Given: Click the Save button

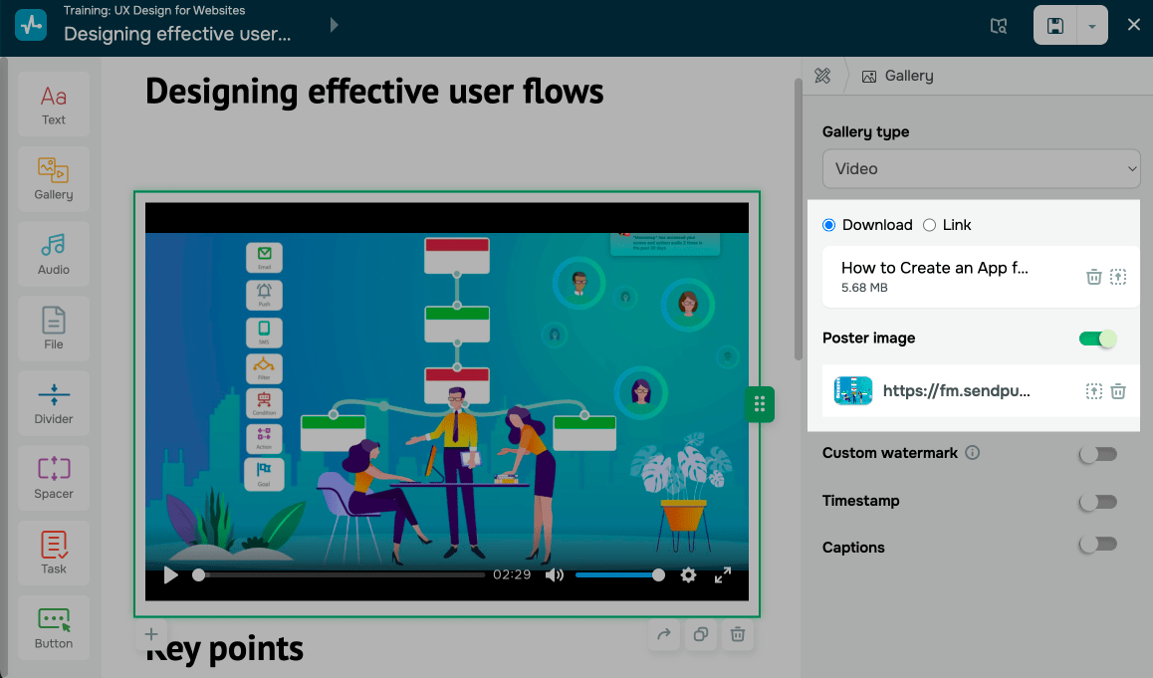Looking at the screenshot, I should (x=1055, y=26).
